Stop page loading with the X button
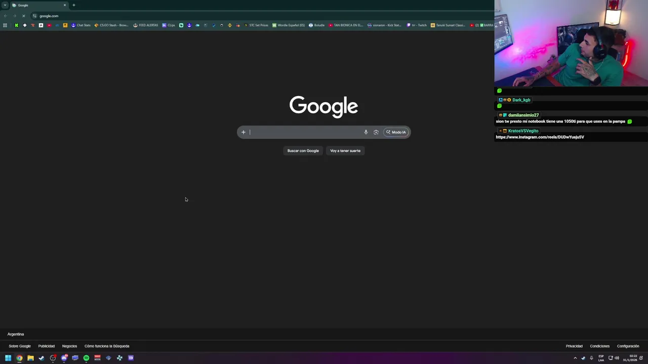648x364 pixels. click(x=23, y=16)
